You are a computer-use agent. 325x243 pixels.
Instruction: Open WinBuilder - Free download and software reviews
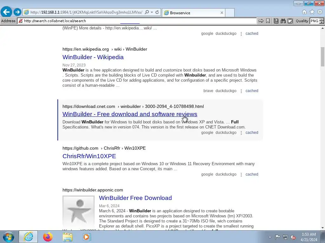point(130,114)
